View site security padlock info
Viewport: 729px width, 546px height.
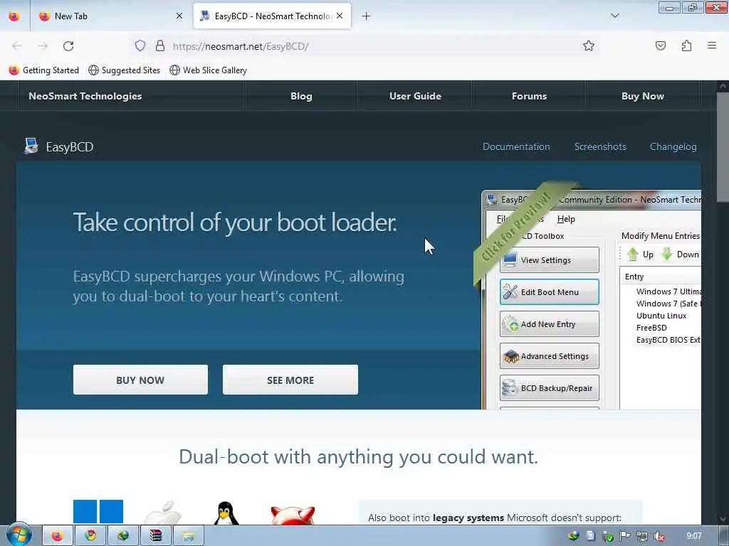pyautogui.click(x=160, y=45)
